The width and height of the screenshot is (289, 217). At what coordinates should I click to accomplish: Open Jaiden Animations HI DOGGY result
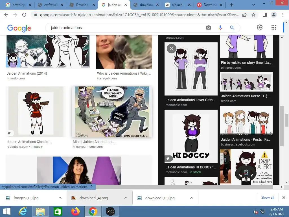(x=191, y=167)
